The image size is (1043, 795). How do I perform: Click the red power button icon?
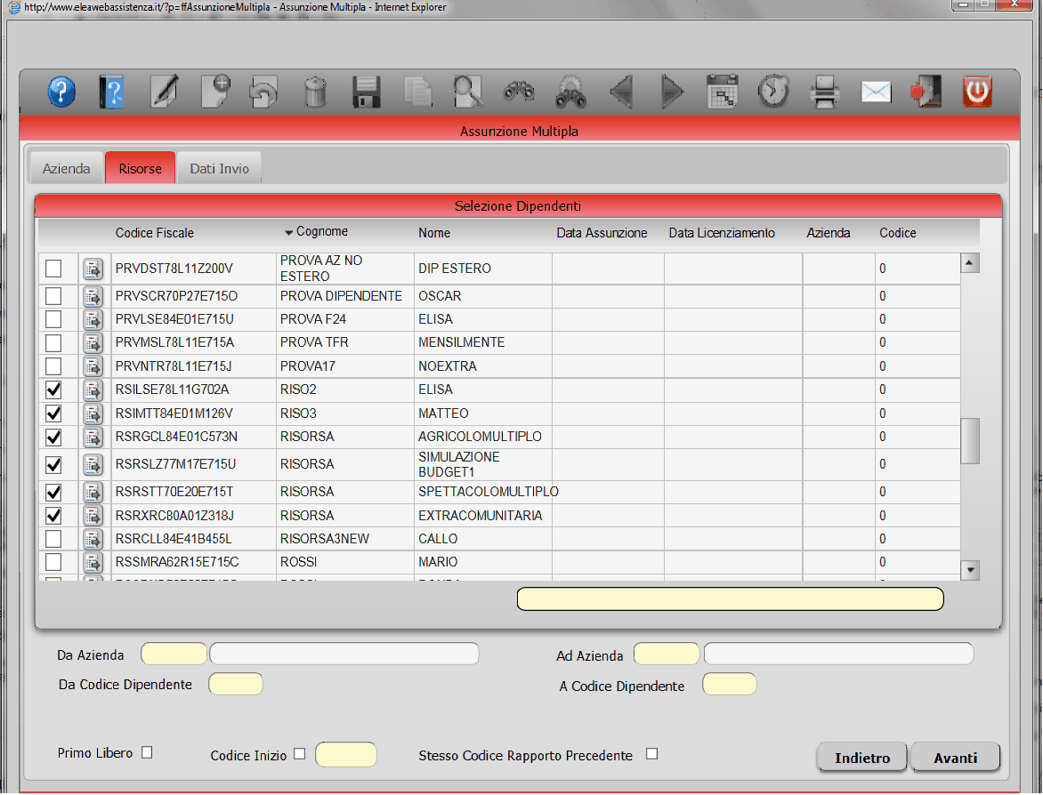point(977,92)
